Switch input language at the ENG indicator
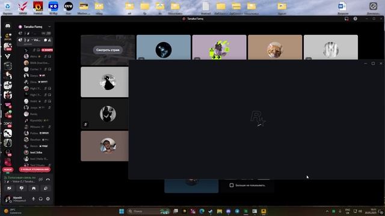Viewport: 385px width, 216px height. click(348, 211)
